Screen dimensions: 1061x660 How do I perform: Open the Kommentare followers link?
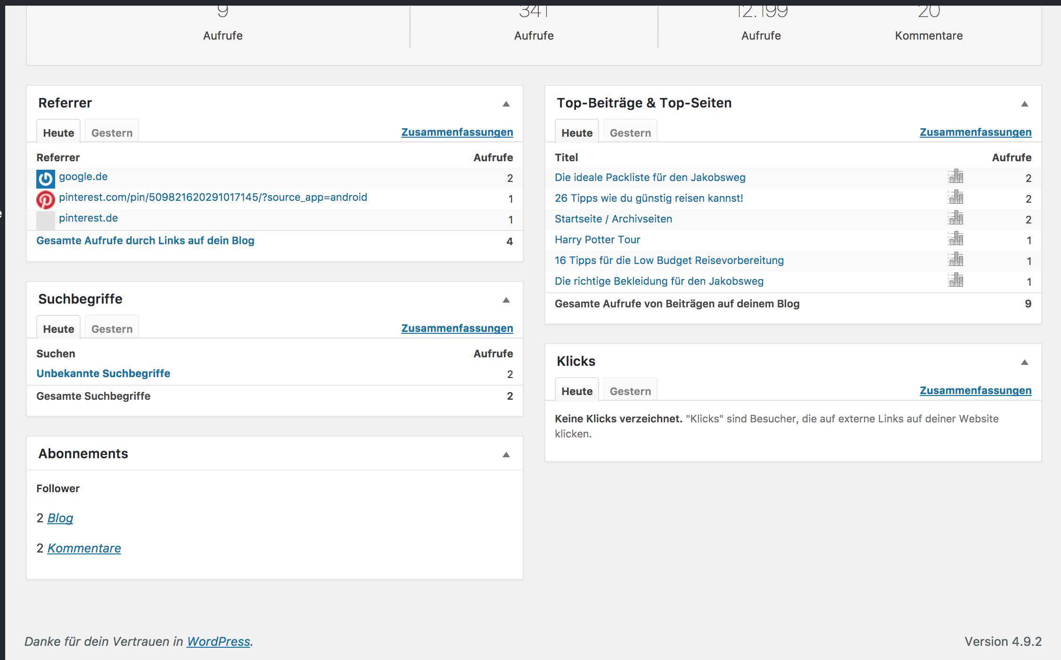[84, 548]
